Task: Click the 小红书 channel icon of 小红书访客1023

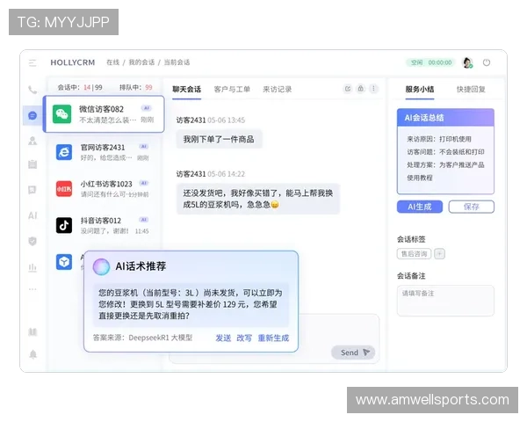Action: (64, 189)
